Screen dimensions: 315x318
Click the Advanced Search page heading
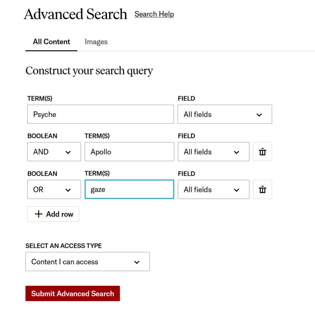75,14
